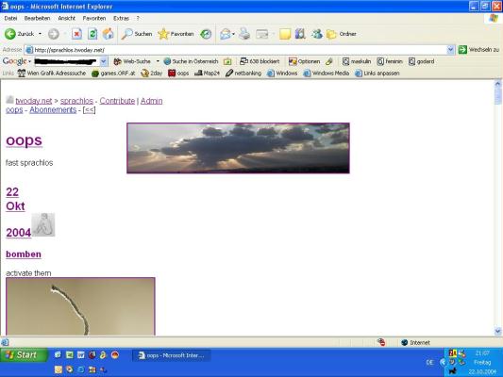503x377 pixels.
Task: Toggle the 638 blockiert popup blocker
Action: [x=260, y=61]
